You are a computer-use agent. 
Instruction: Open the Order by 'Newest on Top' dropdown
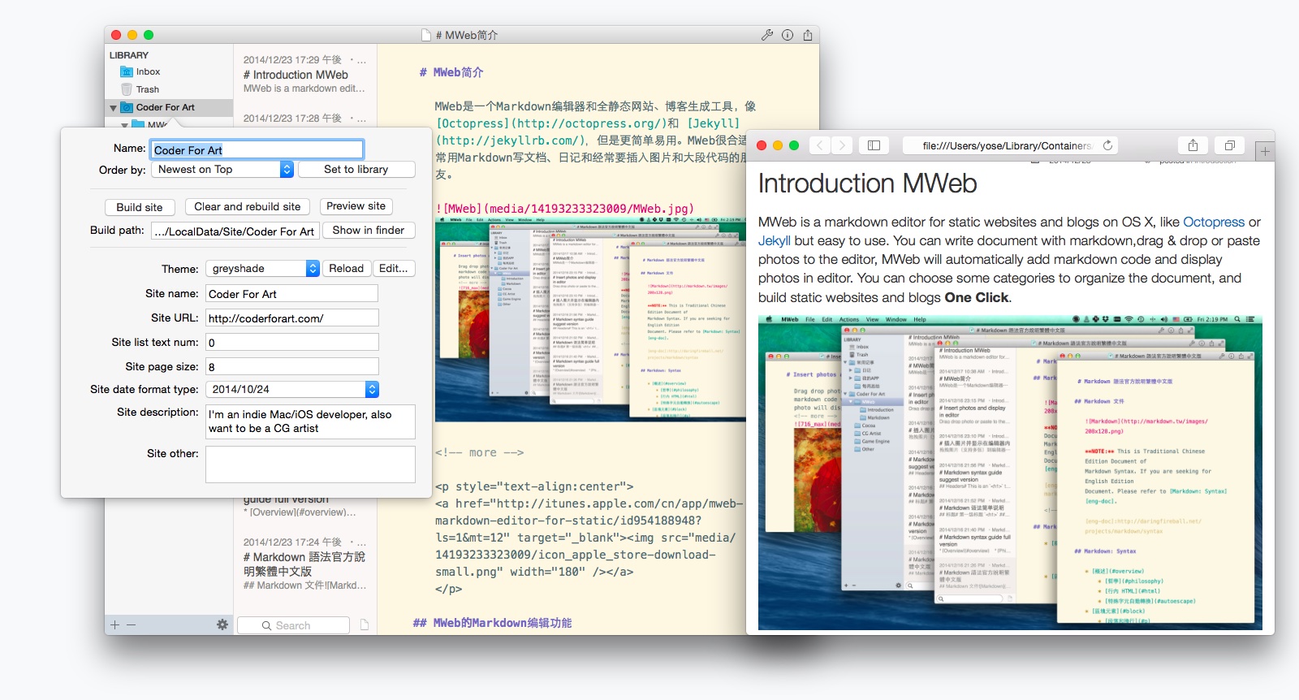[222, 169]
